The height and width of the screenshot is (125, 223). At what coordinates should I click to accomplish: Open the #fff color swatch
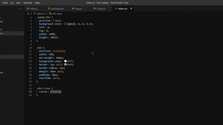(x=66, y=61)
